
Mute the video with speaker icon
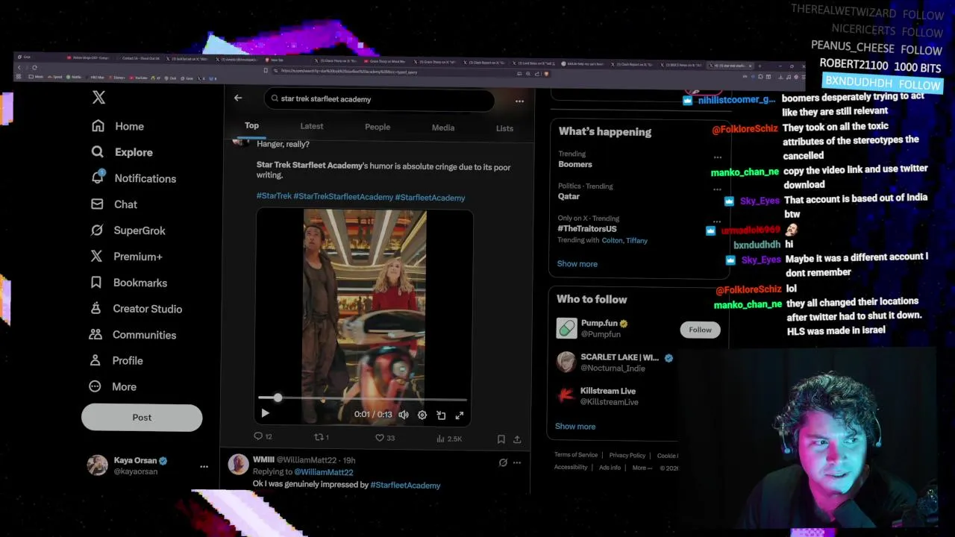click(x=404, y=415)
